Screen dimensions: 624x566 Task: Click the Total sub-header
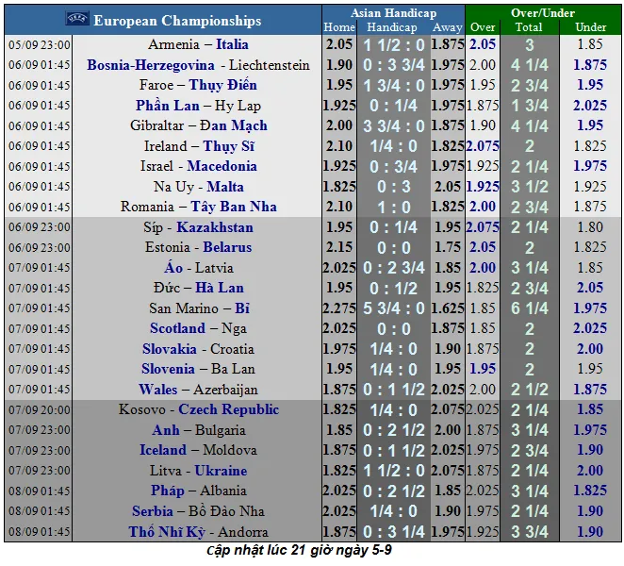point(529,27)
